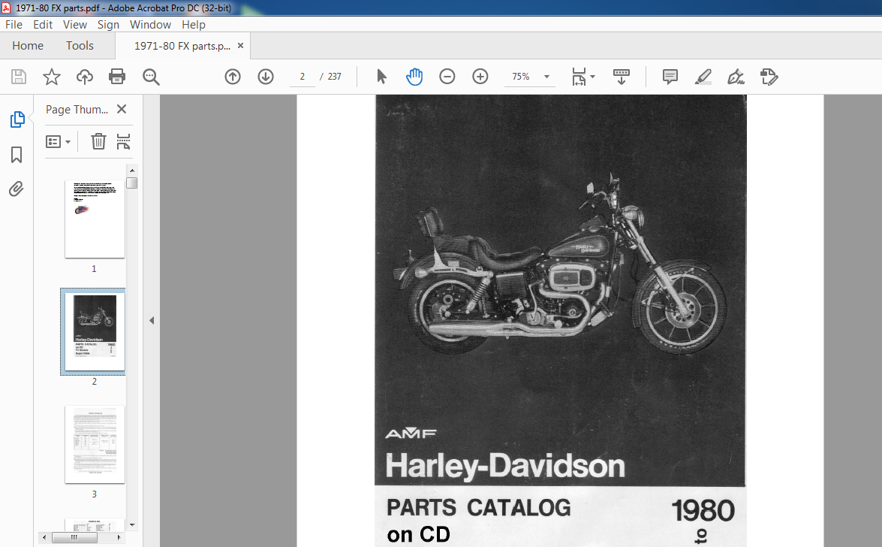Open the Window menu
The height and width of the screenshot is (547, 882).
[150, 25]
